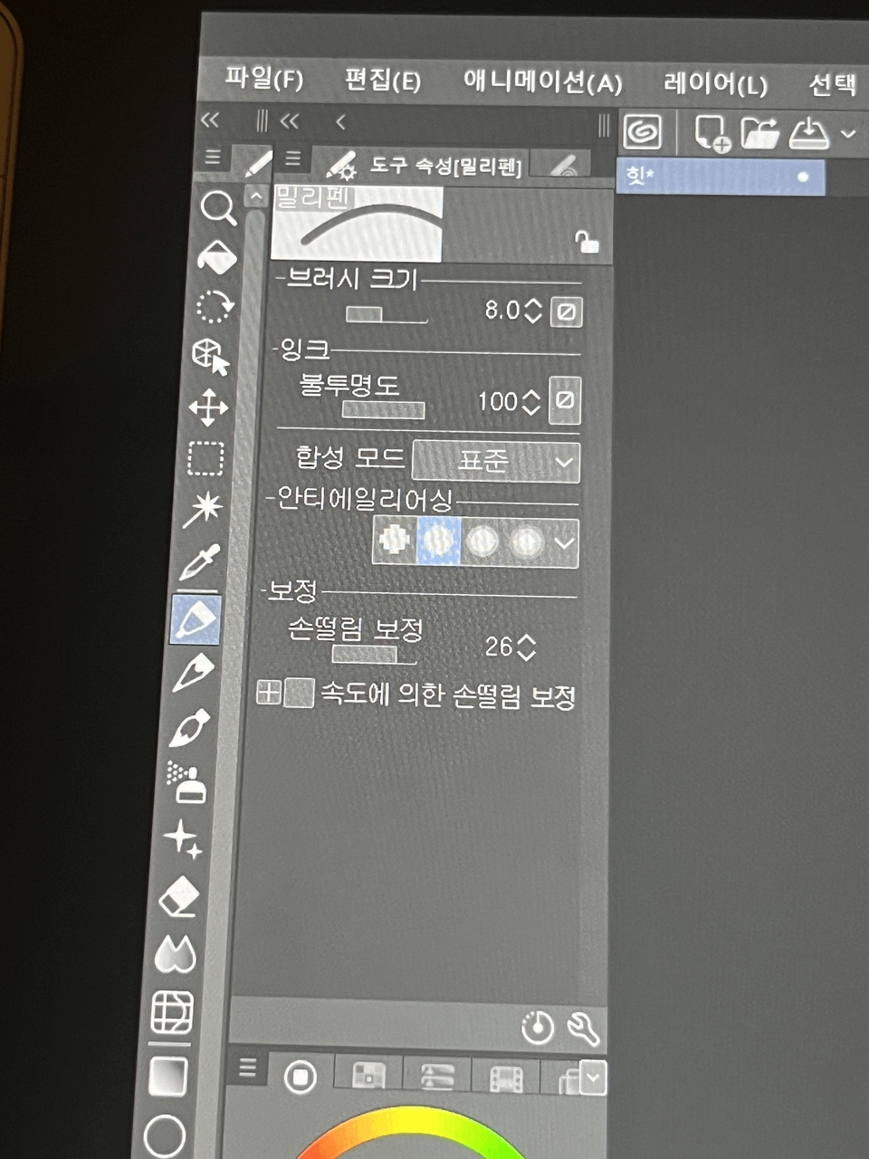Click the Save toolbar icon
869x1159 pixels.
click(809, 133)
